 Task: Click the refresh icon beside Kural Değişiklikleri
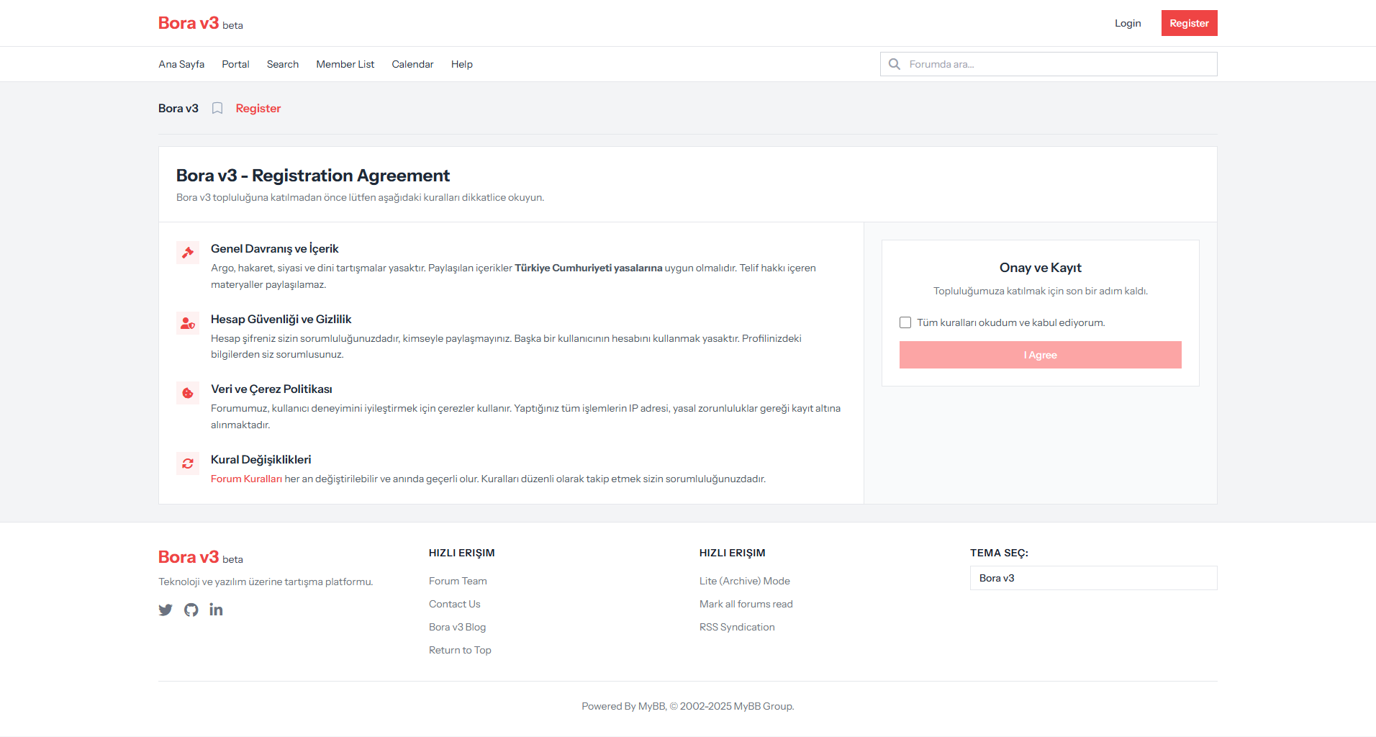[188, 464]
